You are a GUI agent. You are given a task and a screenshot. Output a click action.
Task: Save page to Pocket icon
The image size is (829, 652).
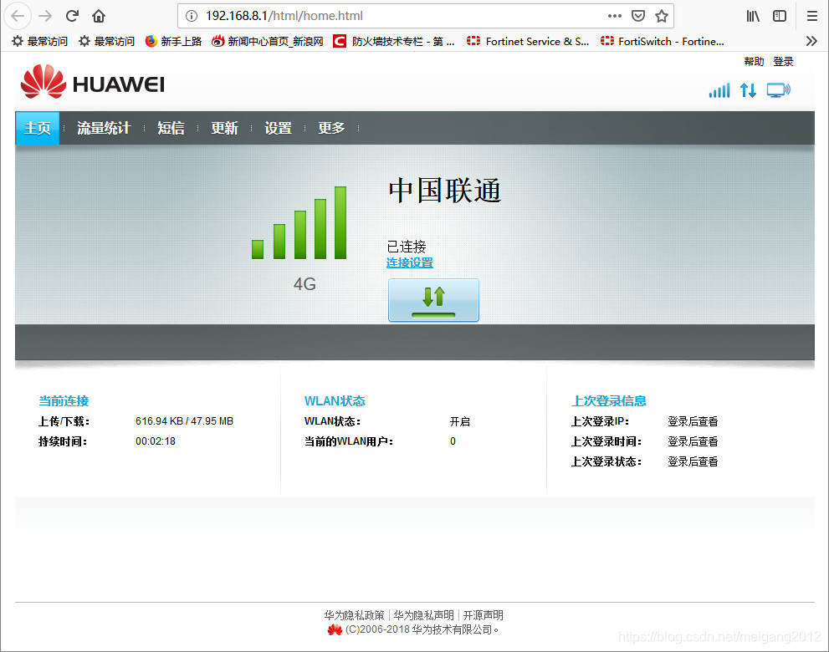pos(638,16)
